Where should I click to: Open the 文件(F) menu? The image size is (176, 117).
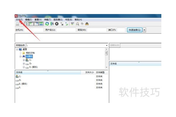[x=19, y=20]
